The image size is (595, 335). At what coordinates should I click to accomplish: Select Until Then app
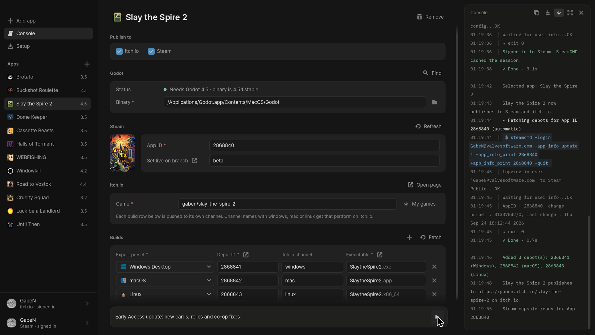point(47,224)
